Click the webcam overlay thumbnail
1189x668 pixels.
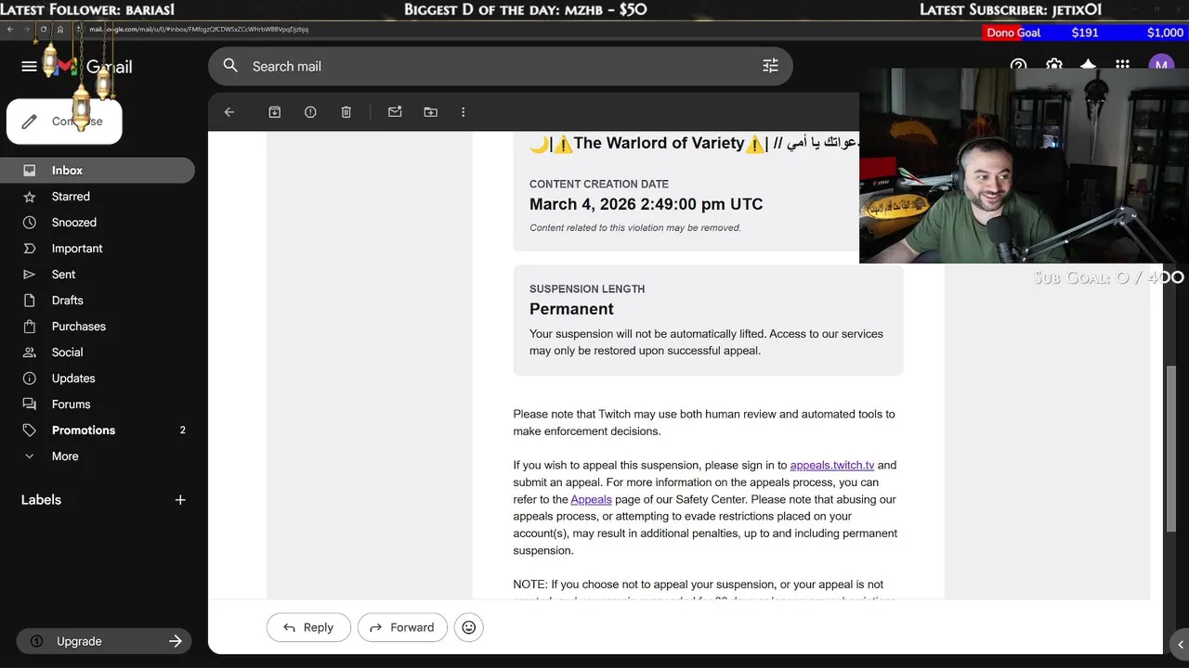(1024, 165)
